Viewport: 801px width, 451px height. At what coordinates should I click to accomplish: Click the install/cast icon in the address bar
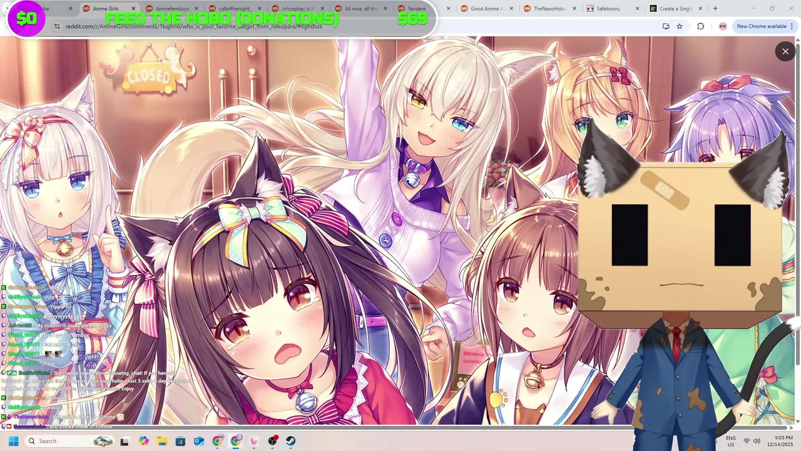tap(666, 26)
